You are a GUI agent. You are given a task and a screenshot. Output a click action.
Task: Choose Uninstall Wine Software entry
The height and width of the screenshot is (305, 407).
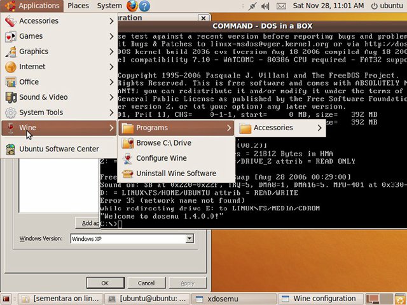point(177,173)
